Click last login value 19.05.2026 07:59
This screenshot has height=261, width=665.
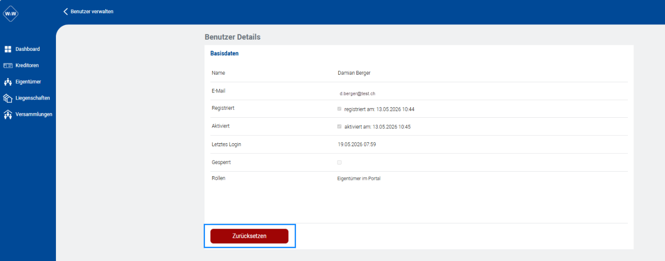356,145
